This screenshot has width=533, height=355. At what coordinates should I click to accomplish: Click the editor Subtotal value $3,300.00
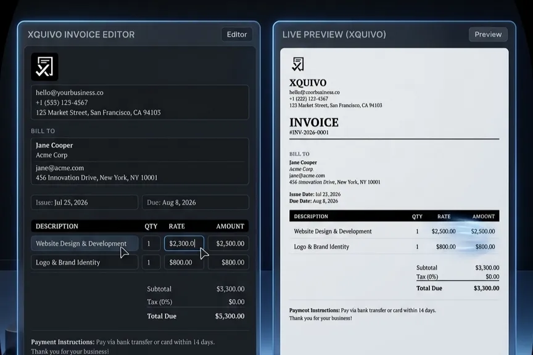pyautogui.click(x=231, y=289)
